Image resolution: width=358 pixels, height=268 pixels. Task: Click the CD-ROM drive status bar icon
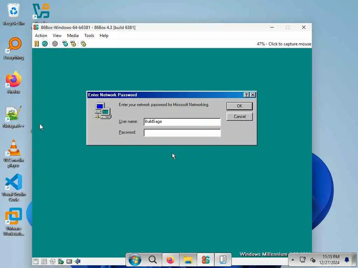[x=52, y=261]
